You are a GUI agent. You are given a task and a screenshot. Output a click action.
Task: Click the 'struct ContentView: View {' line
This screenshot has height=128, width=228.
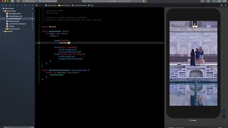55,31
